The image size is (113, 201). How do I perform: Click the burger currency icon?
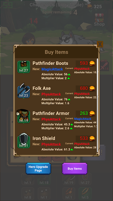point(90,6)
